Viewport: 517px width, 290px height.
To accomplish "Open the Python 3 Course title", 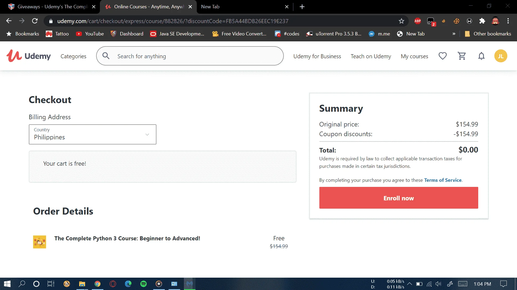I will click(127, 238).
